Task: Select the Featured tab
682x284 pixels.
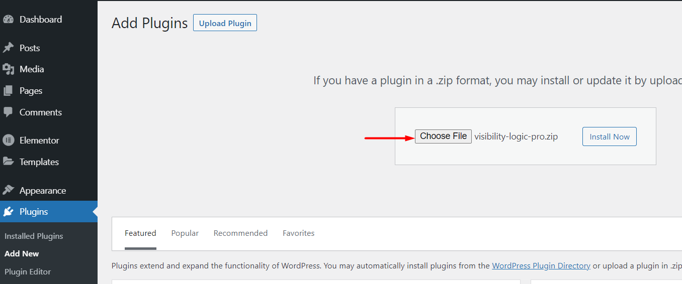Action: tap(140, 233)
